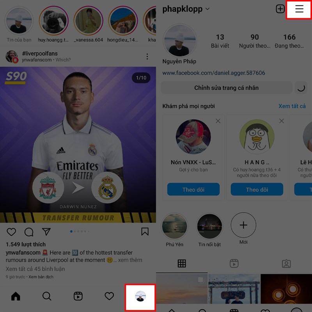Open search magnifier in bottom bar

click(47, 296)
